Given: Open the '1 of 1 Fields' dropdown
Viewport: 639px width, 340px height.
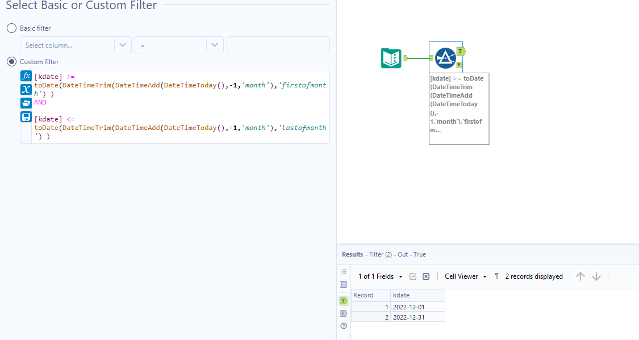Looking at the screenshot, I should (379, 276).
